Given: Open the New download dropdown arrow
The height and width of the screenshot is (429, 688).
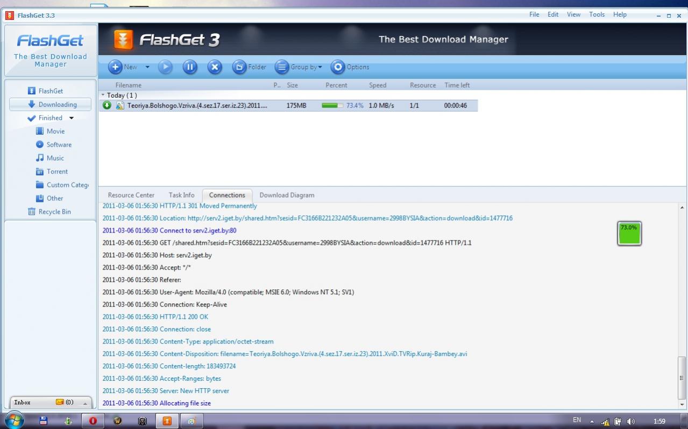Looking at the screenshot, I should (x=147, y=67).
